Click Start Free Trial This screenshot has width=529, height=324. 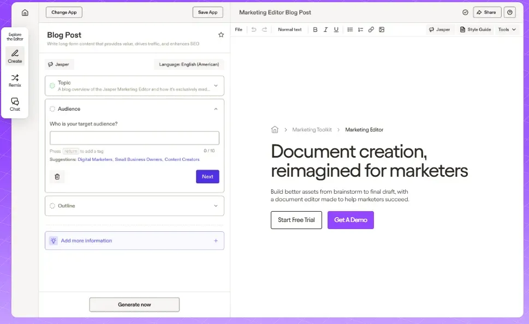296,220
